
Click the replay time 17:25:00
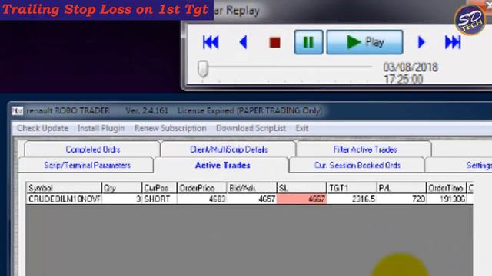coord(403,79)
